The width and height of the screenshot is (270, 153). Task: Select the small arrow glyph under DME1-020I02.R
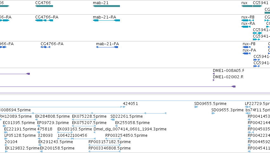click(x=214, y=80)
